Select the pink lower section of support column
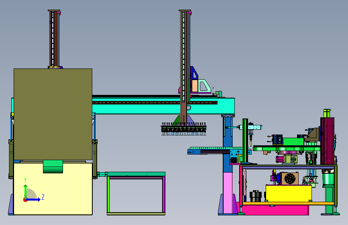The image size is (348, 225). (x=228, y=193)
